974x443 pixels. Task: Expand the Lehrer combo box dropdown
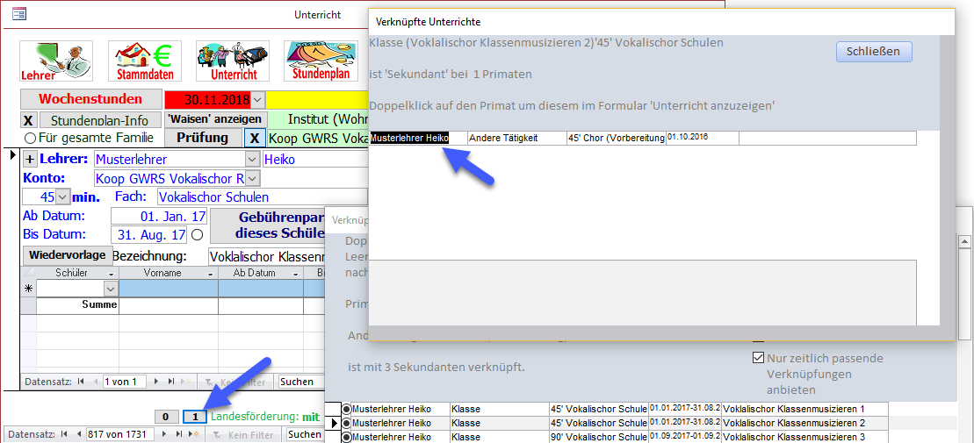(x=253, y=160)
